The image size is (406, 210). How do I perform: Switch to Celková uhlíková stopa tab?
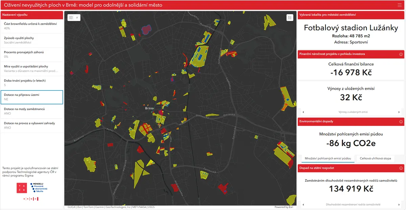click(375, 158)
